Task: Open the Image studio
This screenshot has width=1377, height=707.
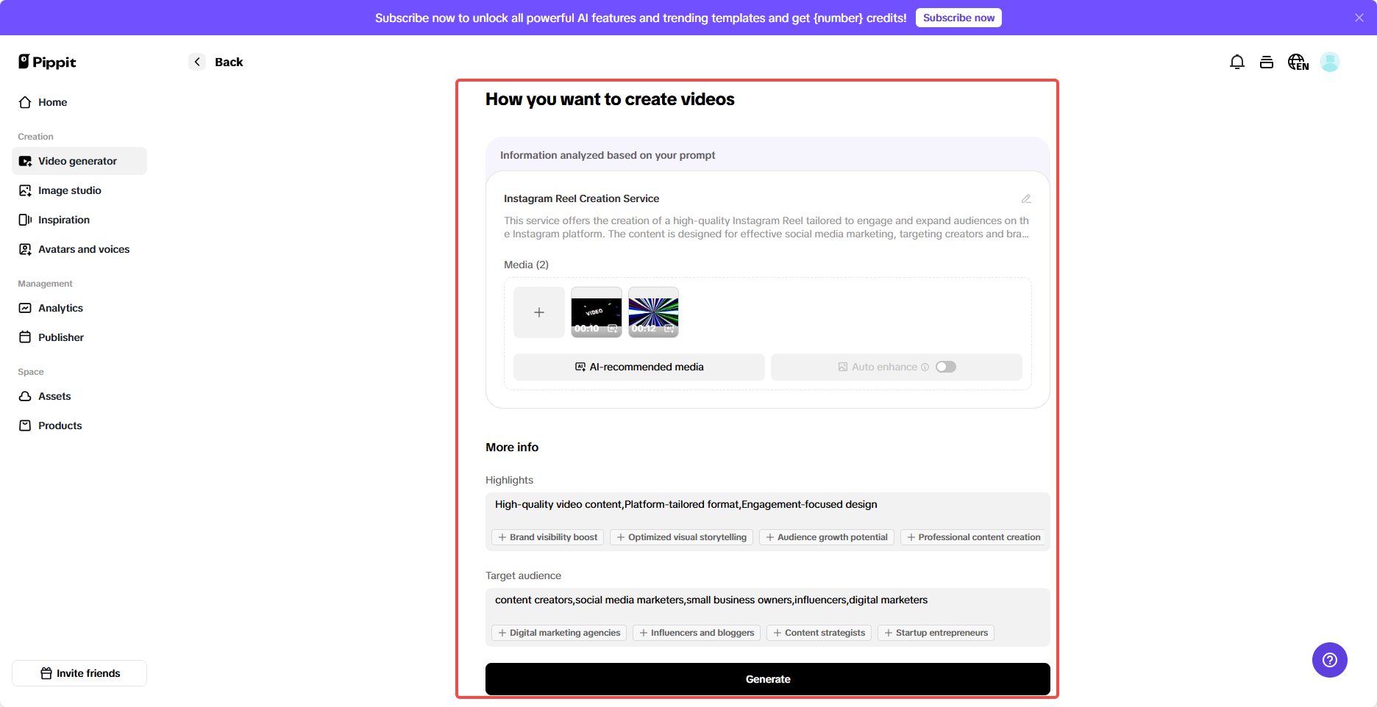Action: click(69, 190)
